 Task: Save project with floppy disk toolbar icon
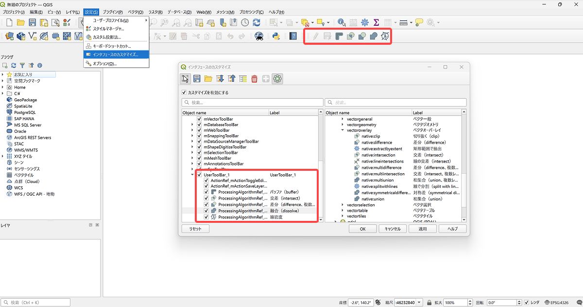coord(33,22)
